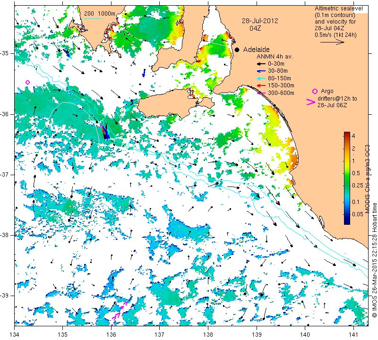Click the colorbar value label 4
This screenshot has height=340, width=378.
[x=353, y=136]
